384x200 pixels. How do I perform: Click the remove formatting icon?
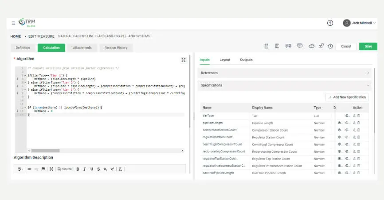coord(120,169)
